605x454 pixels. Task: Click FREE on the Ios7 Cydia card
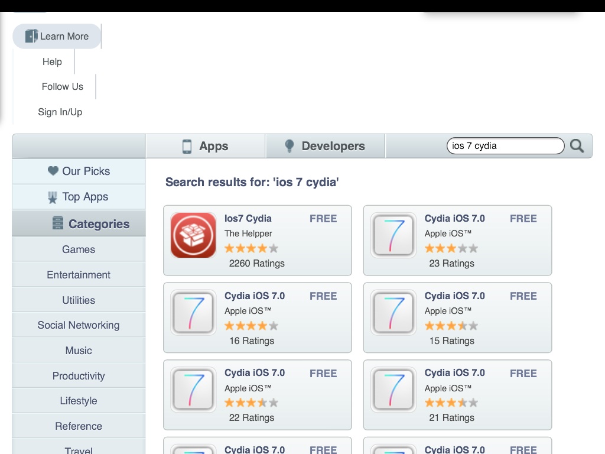323,219
